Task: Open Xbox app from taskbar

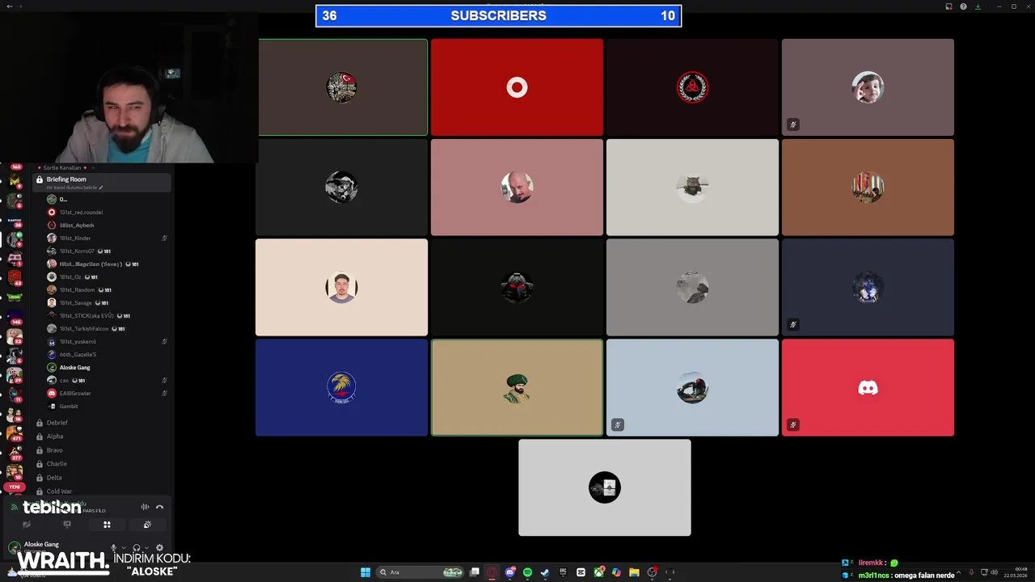Action: click(x=598, y=572)
